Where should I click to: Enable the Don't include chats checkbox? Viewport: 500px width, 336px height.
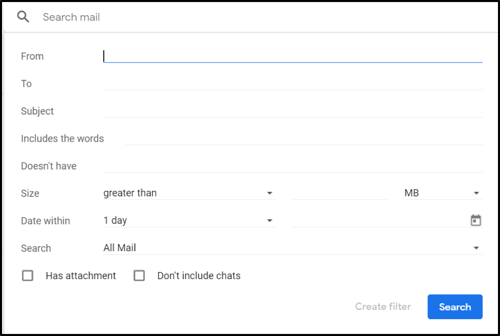coord(139,276)
